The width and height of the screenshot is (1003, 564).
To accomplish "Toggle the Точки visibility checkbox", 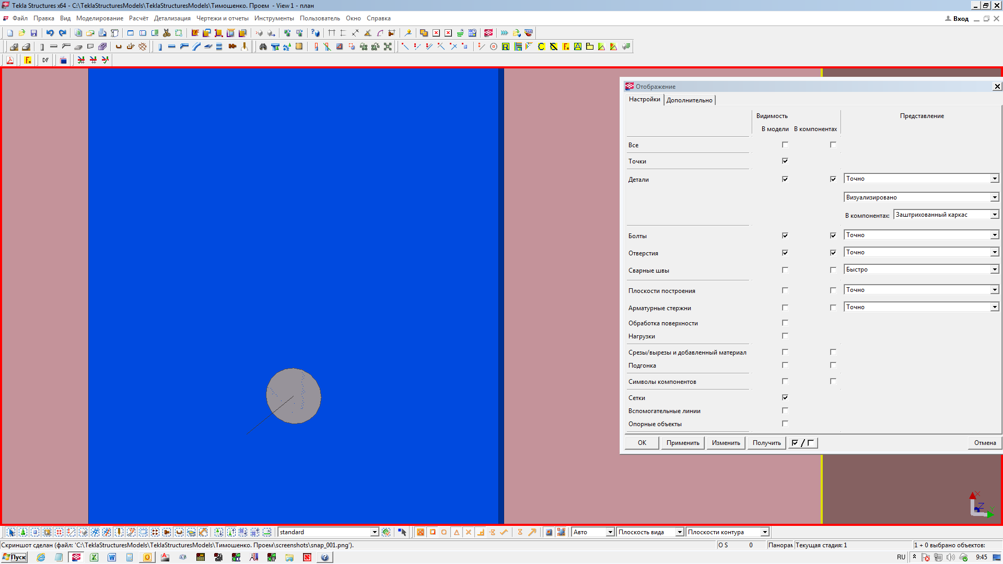I will (x=785, y=161).
